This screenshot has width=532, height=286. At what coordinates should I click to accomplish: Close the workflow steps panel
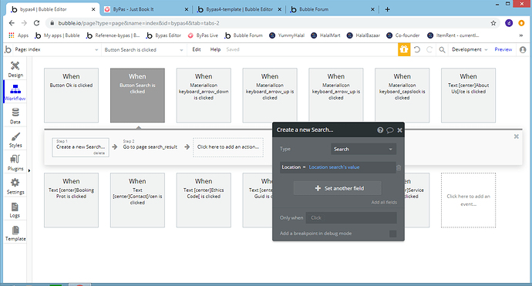coord(516,136)
